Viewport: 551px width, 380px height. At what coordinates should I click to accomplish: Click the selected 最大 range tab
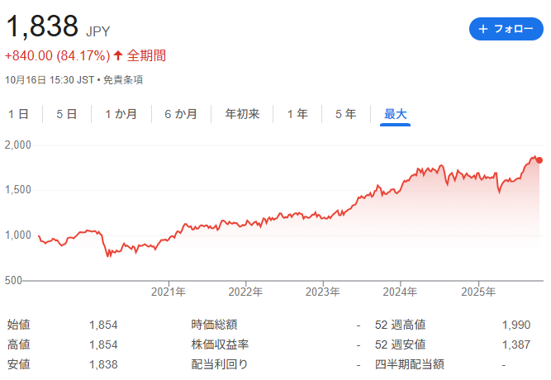396,114
